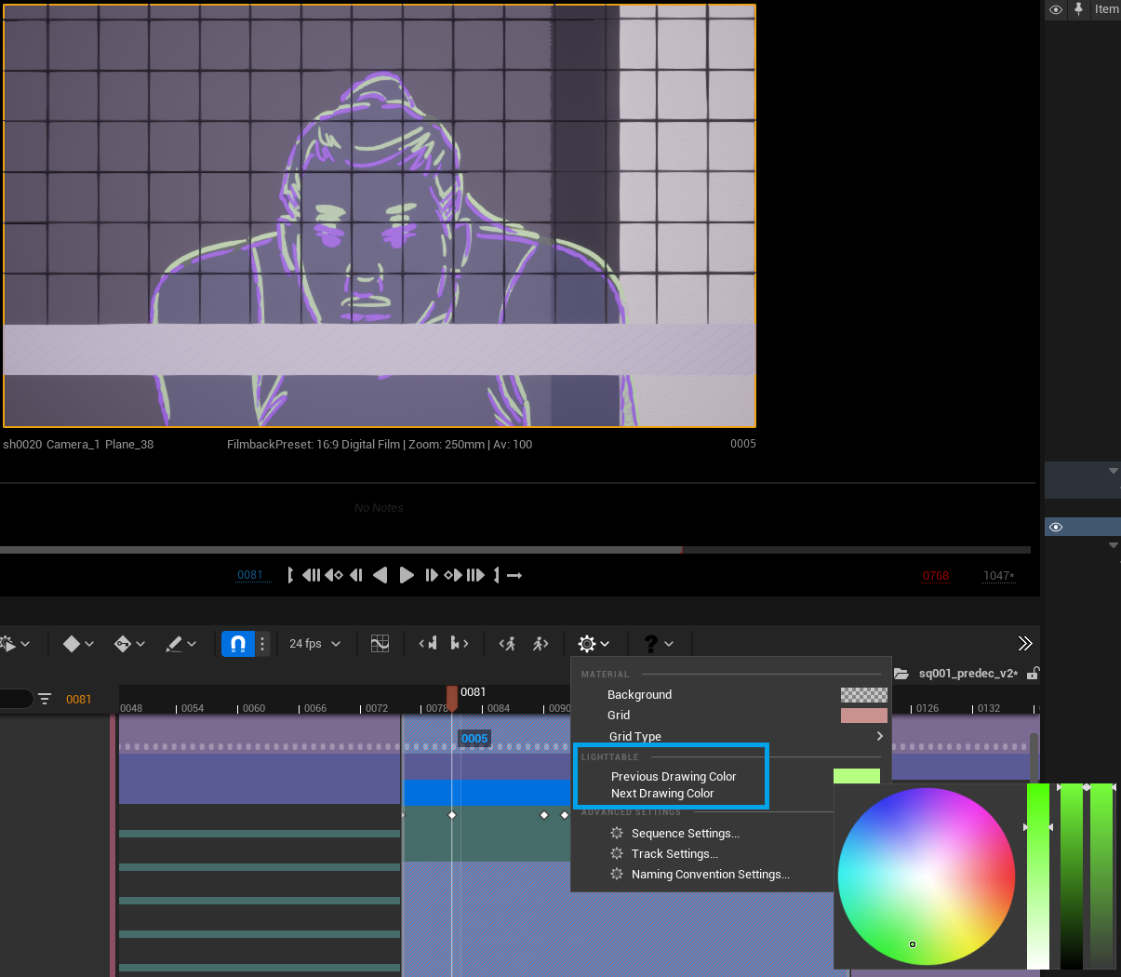Image resolution: width=1121 pixels, height=977 pixels.
Task: Set playback range start bracket
Action: [x=290, y=575]
